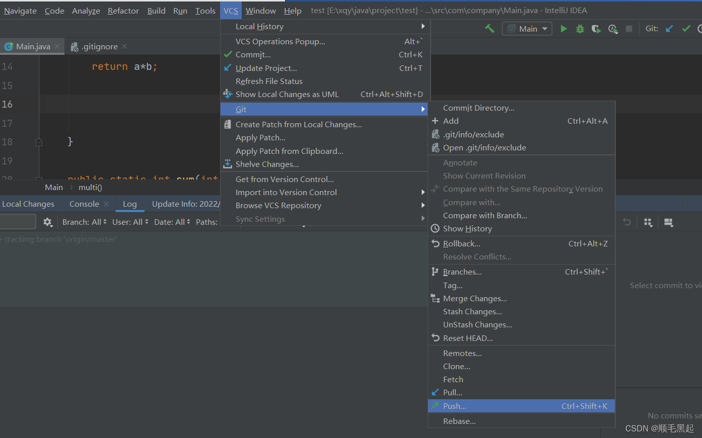Screen dimensions: 702x438
Task: Select Pull... in Git submenu
Action: pos(521,392)
